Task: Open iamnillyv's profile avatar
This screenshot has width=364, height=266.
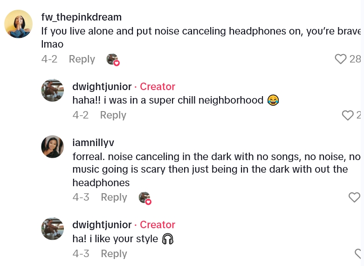Action: tap(53, 147)
